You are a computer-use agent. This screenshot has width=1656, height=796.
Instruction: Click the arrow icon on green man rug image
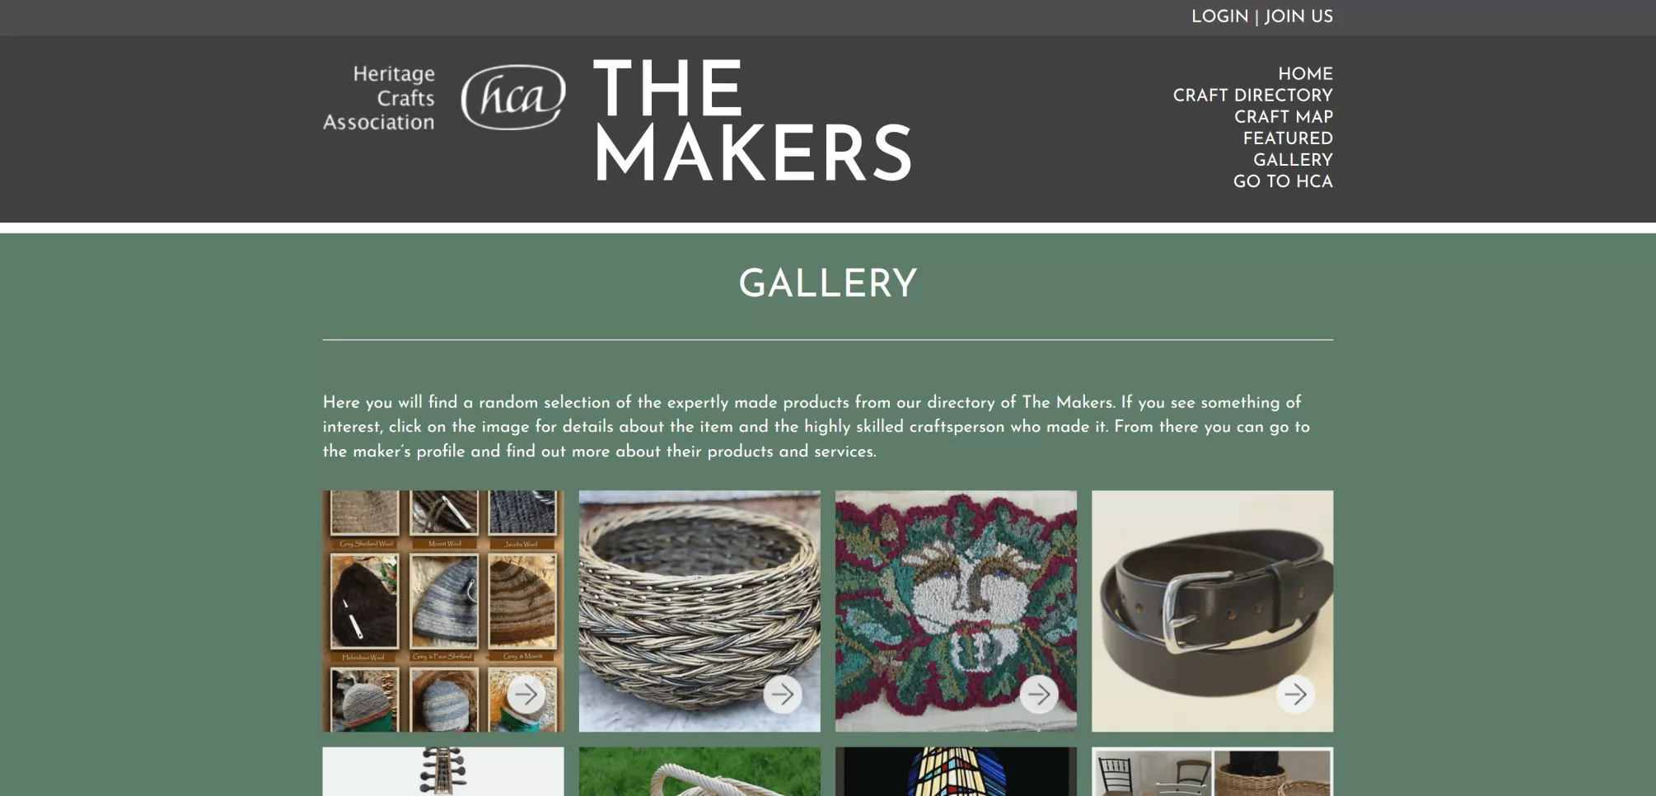coord(1039,695)
